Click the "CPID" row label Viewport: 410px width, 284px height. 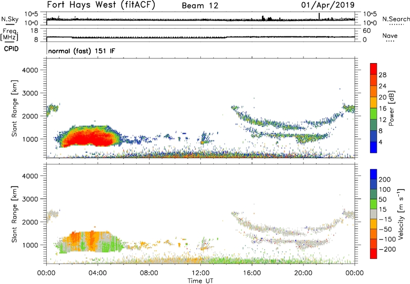click(x=11, y=49)
